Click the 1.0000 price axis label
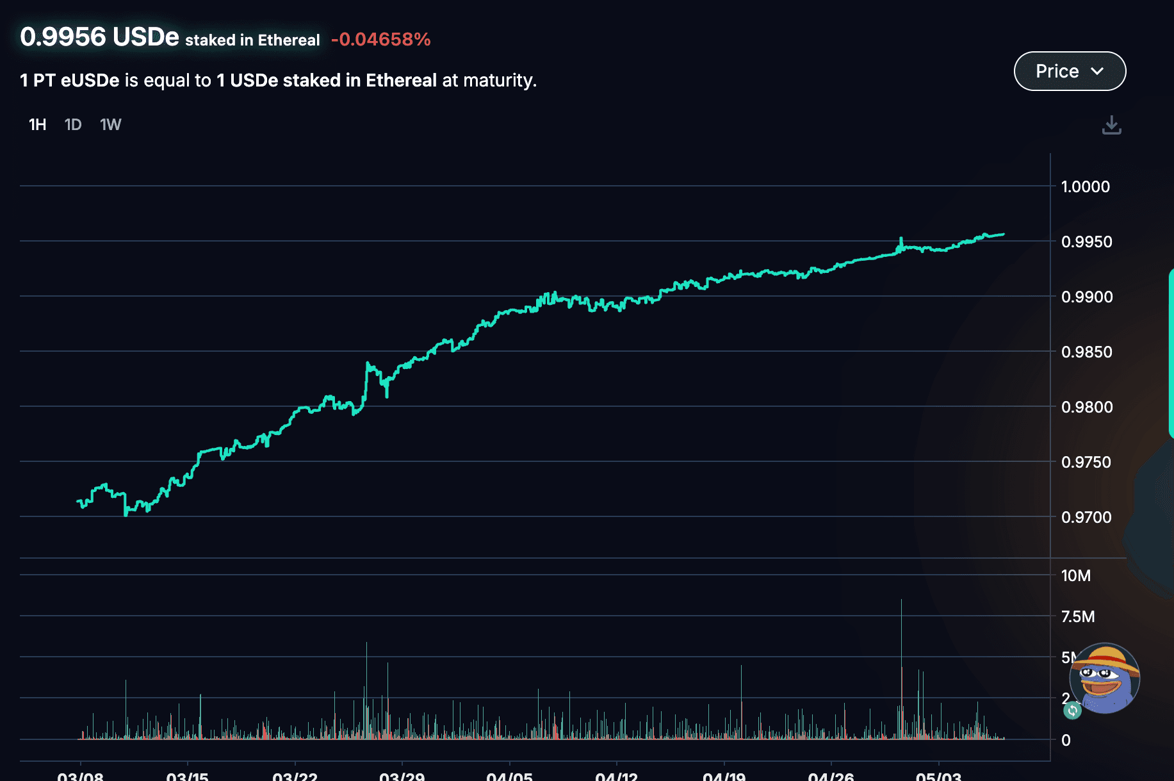 [1086, 186]
